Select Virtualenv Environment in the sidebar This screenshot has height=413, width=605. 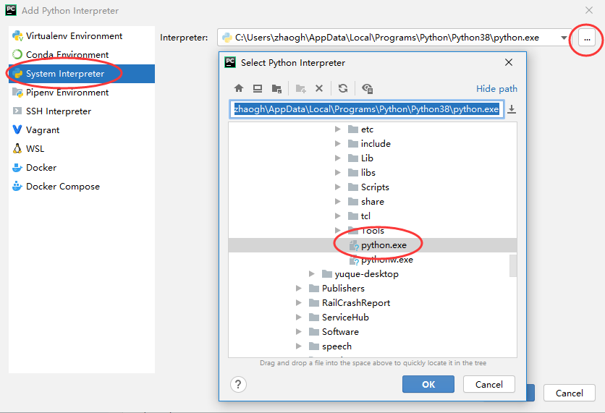tap(81, 36)
